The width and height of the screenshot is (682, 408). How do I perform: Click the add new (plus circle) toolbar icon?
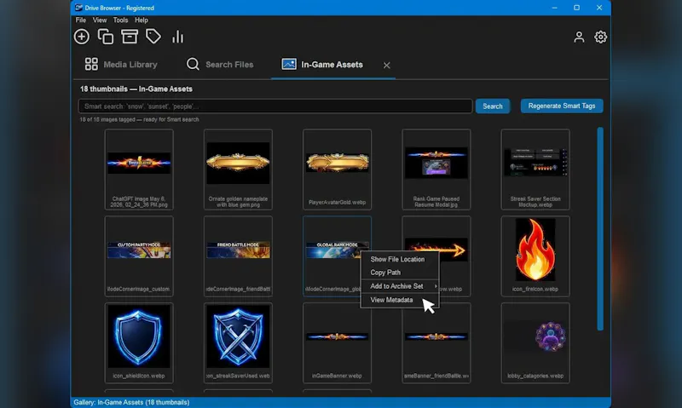(81, 37)
